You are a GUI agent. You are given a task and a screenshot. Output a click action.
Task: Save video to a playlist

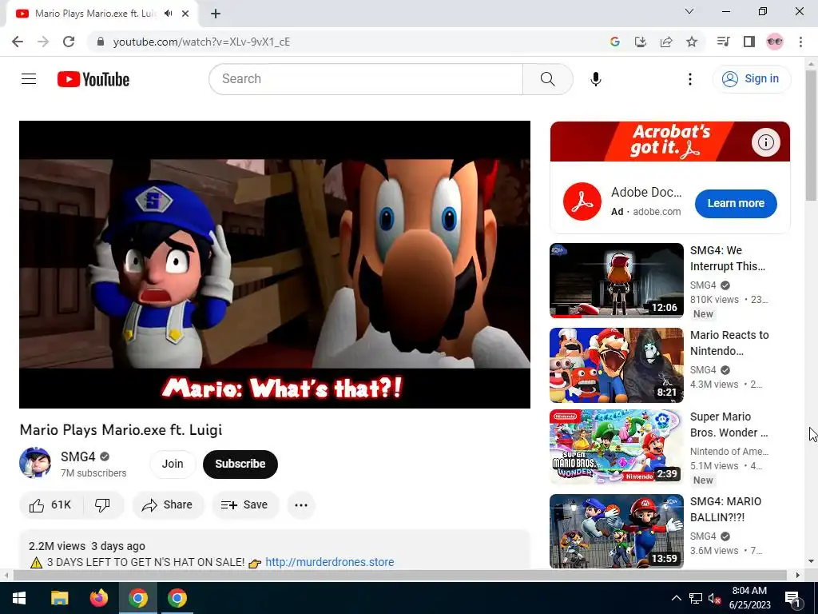click(x=244, y=505)
